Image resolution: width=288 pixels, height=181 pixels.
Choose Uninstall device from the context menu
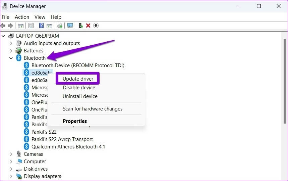point(80,96)
